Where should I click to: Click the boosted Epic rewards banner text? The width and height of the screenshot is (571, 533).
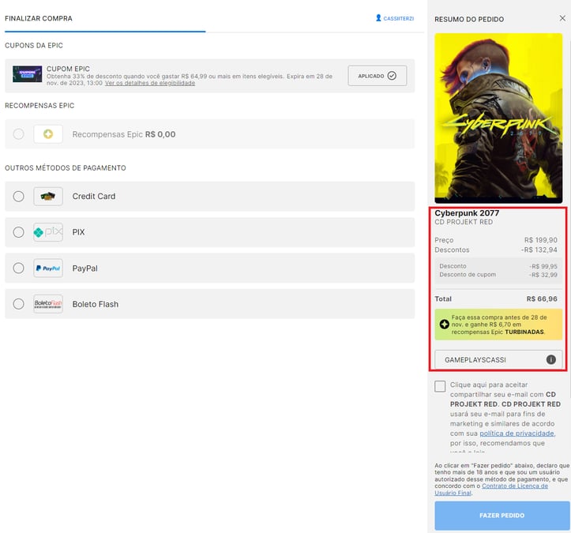(x=499, y=325)
